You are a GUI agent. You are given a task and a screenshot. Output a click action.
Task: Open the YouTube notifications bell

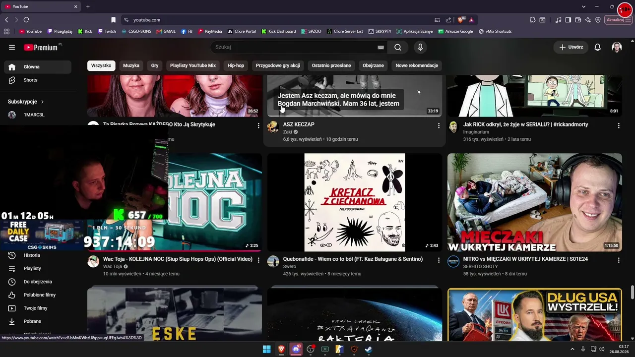coord(598,47)
